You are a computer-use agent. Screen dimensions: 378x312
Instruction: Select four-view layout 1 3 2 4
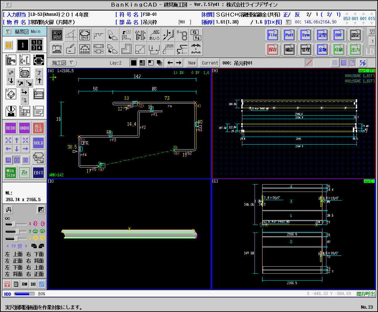37,45
